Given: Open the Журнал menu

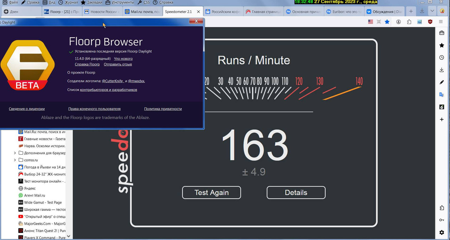Looking at the screenshot, I should click(x=68, y=2).
